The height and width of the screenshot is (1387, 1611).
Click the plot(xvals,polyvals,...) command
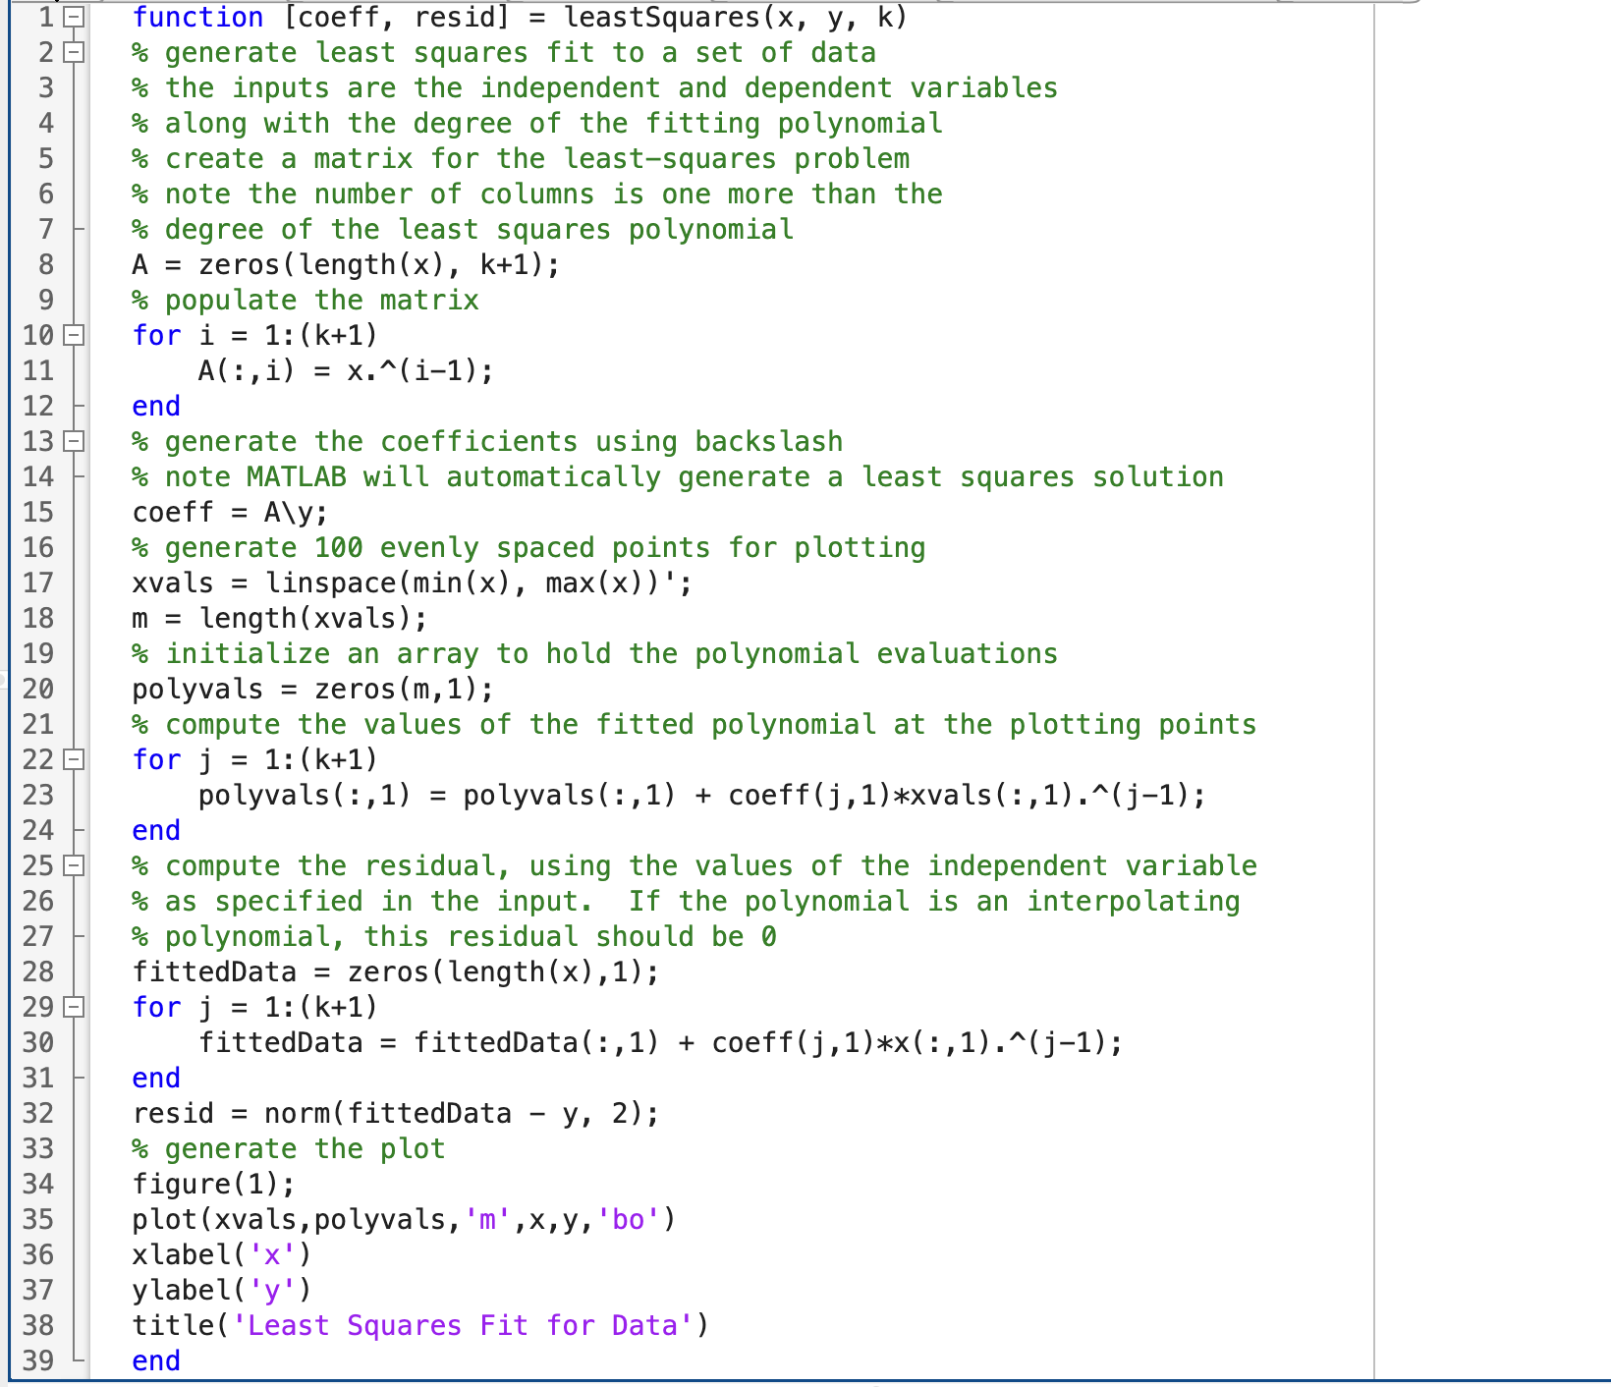tap(405, 1220)
